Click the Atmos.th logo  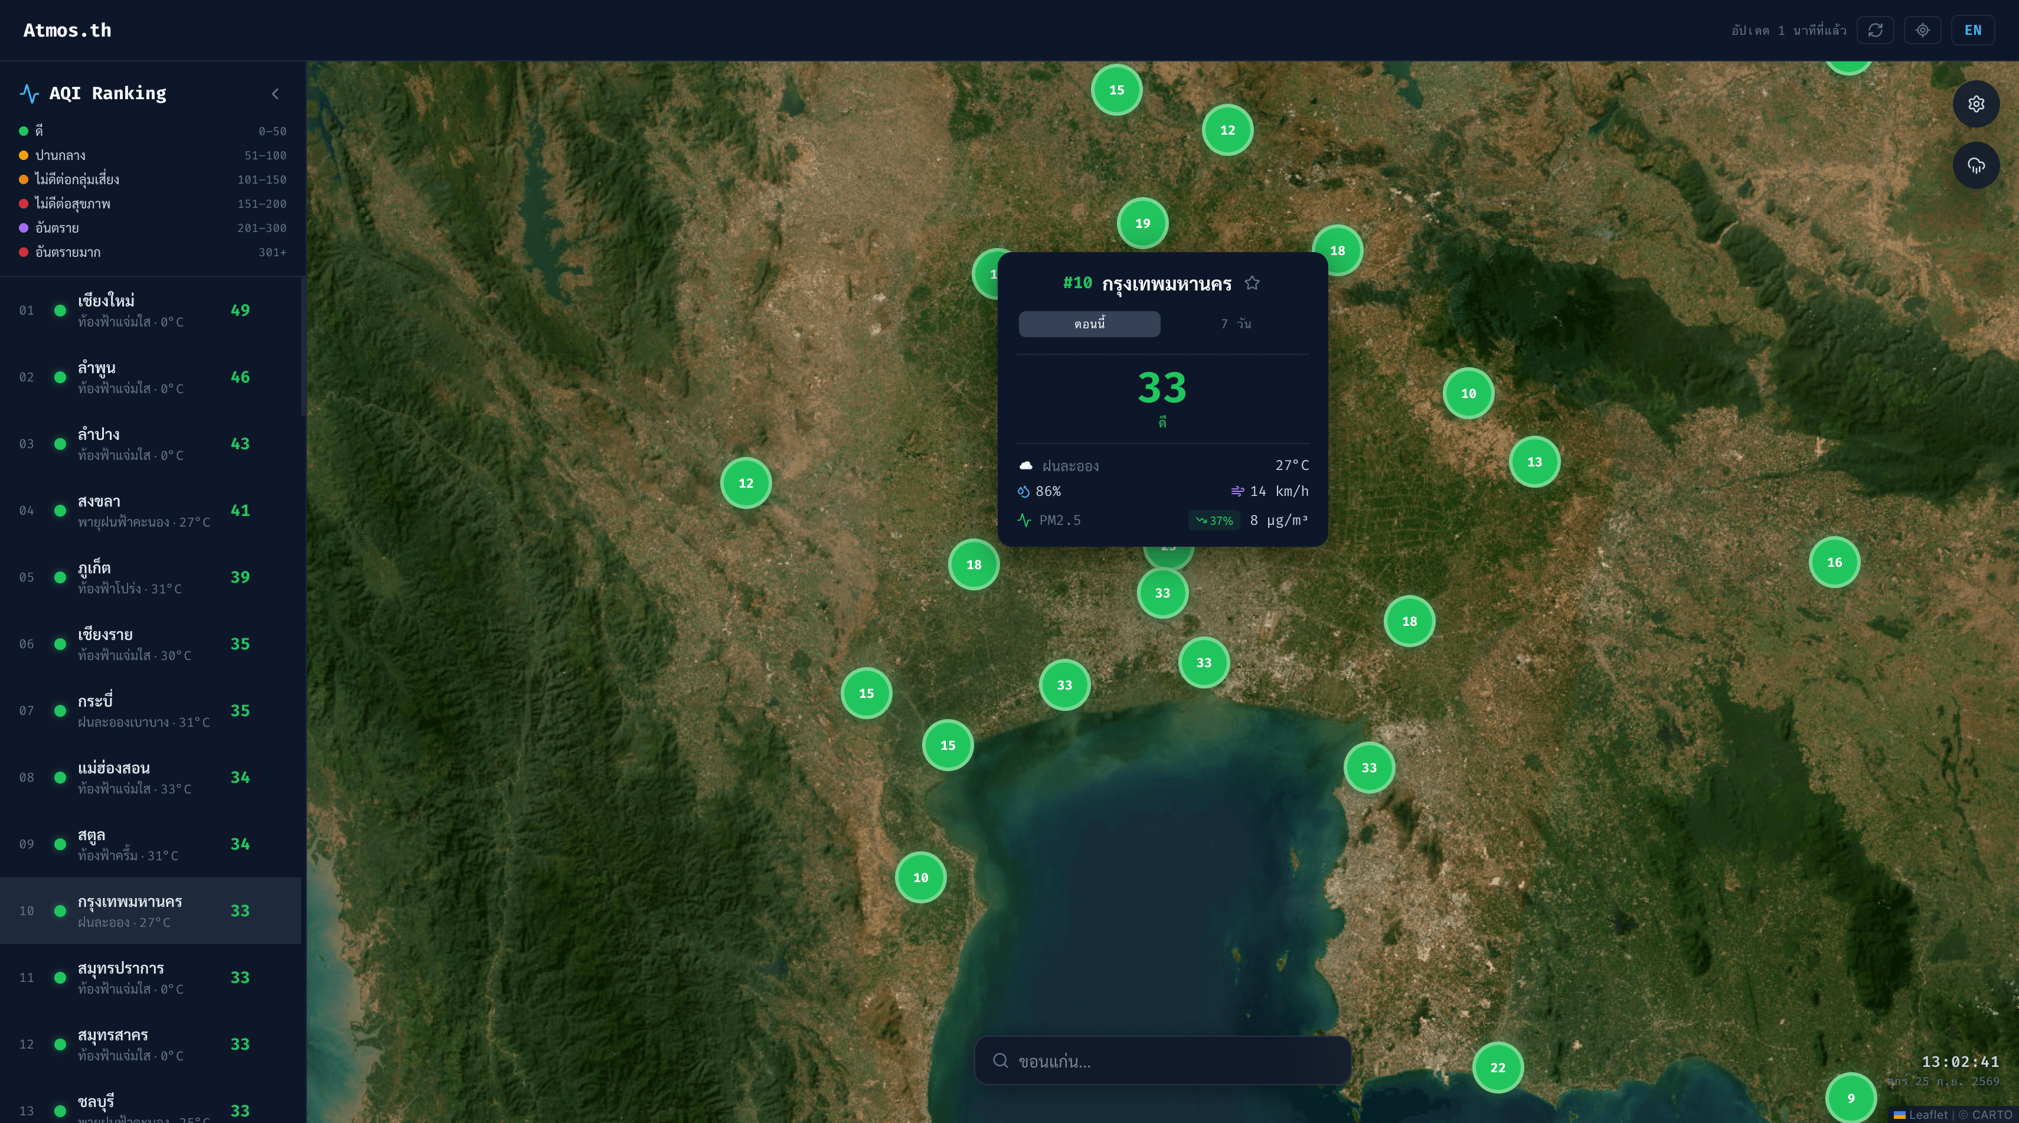(x=67, y=30)
